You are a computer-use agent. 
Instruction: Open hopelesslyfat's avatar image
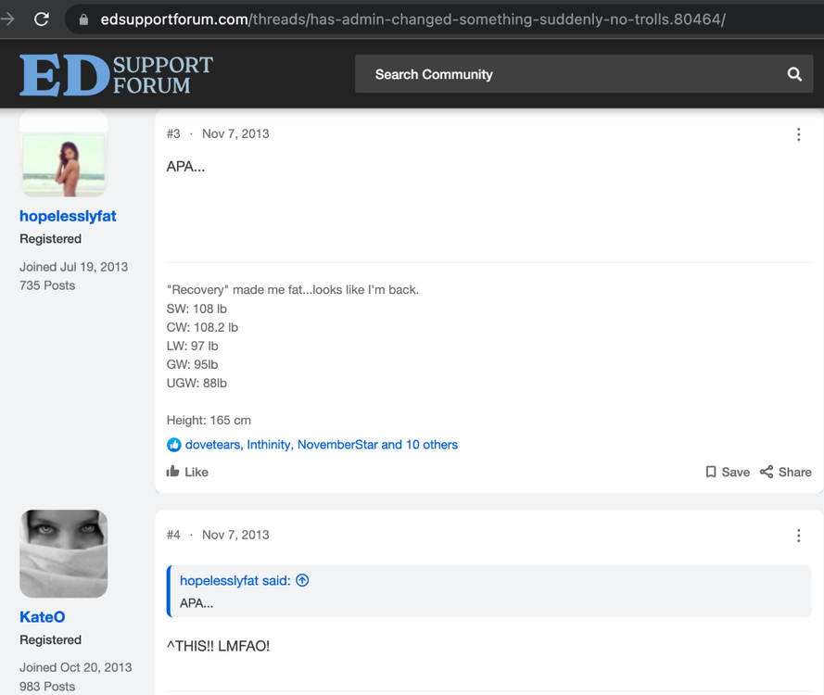click(x=64, y=156)
